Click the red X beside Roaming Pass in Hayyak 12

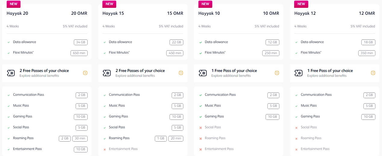pos(296,139)
